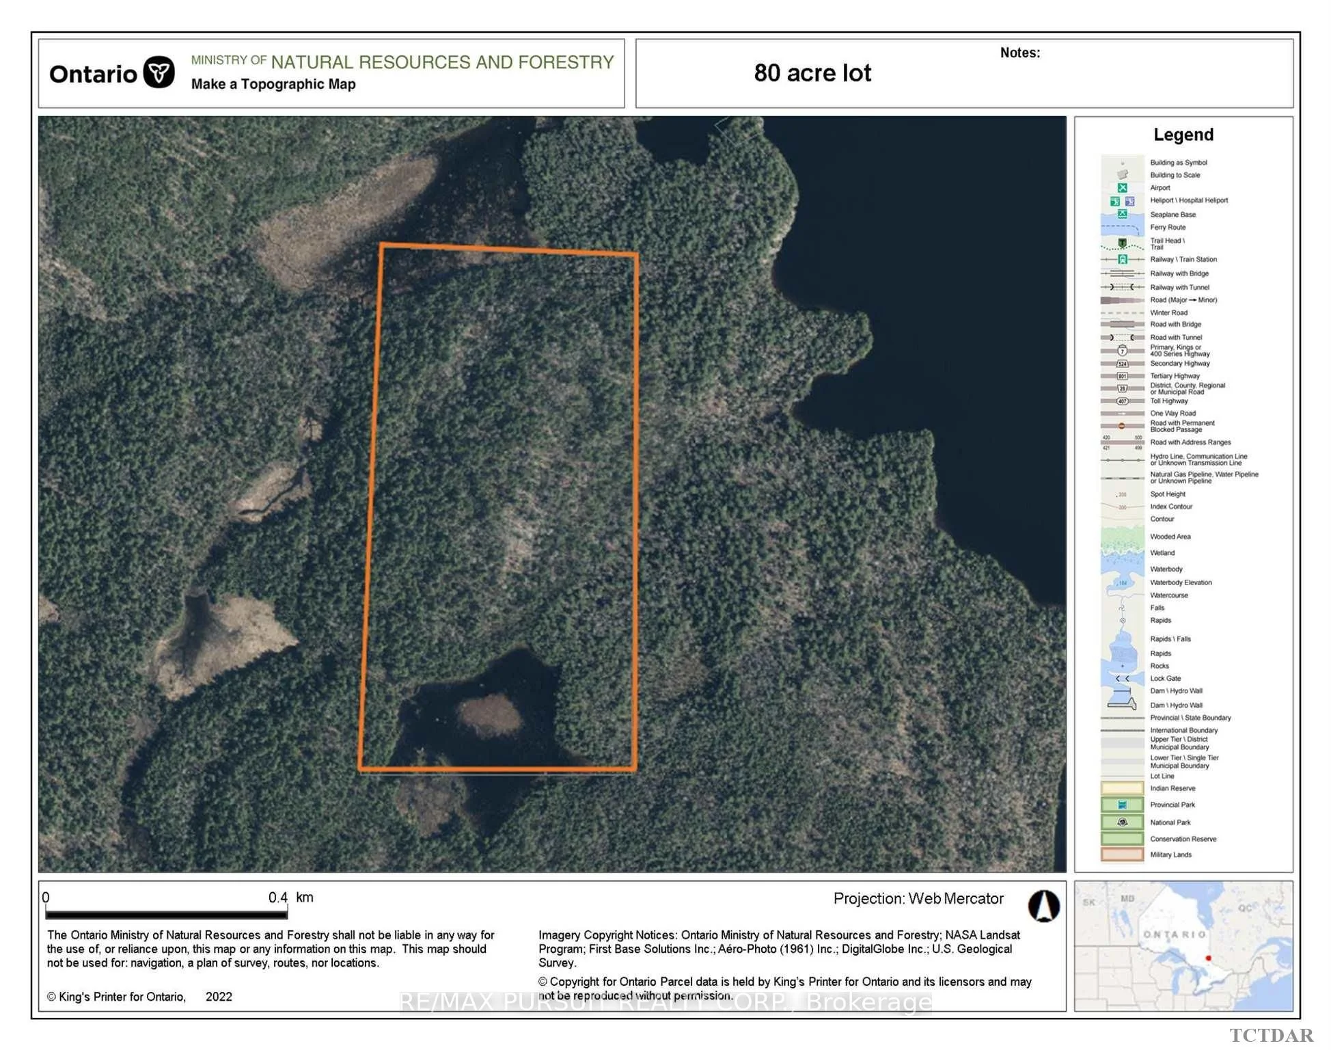Screen dimensions: 1331x1050
Task: Click the 407 toll highway shield
Action: click(x=1122, y=401)
